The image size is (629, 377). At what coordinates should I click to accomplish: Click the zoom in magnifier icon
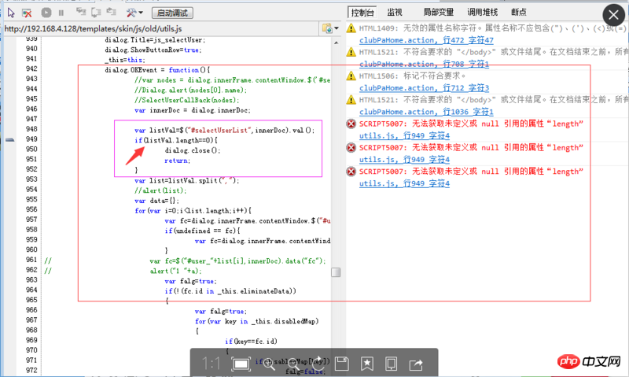click(x=268, y=364)
